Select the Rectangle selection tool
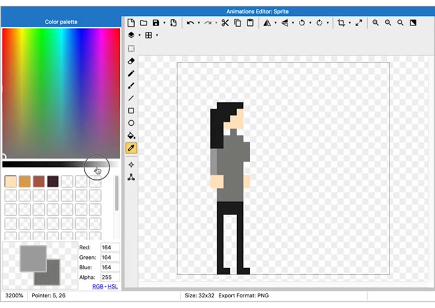 (x=131, y=48)
